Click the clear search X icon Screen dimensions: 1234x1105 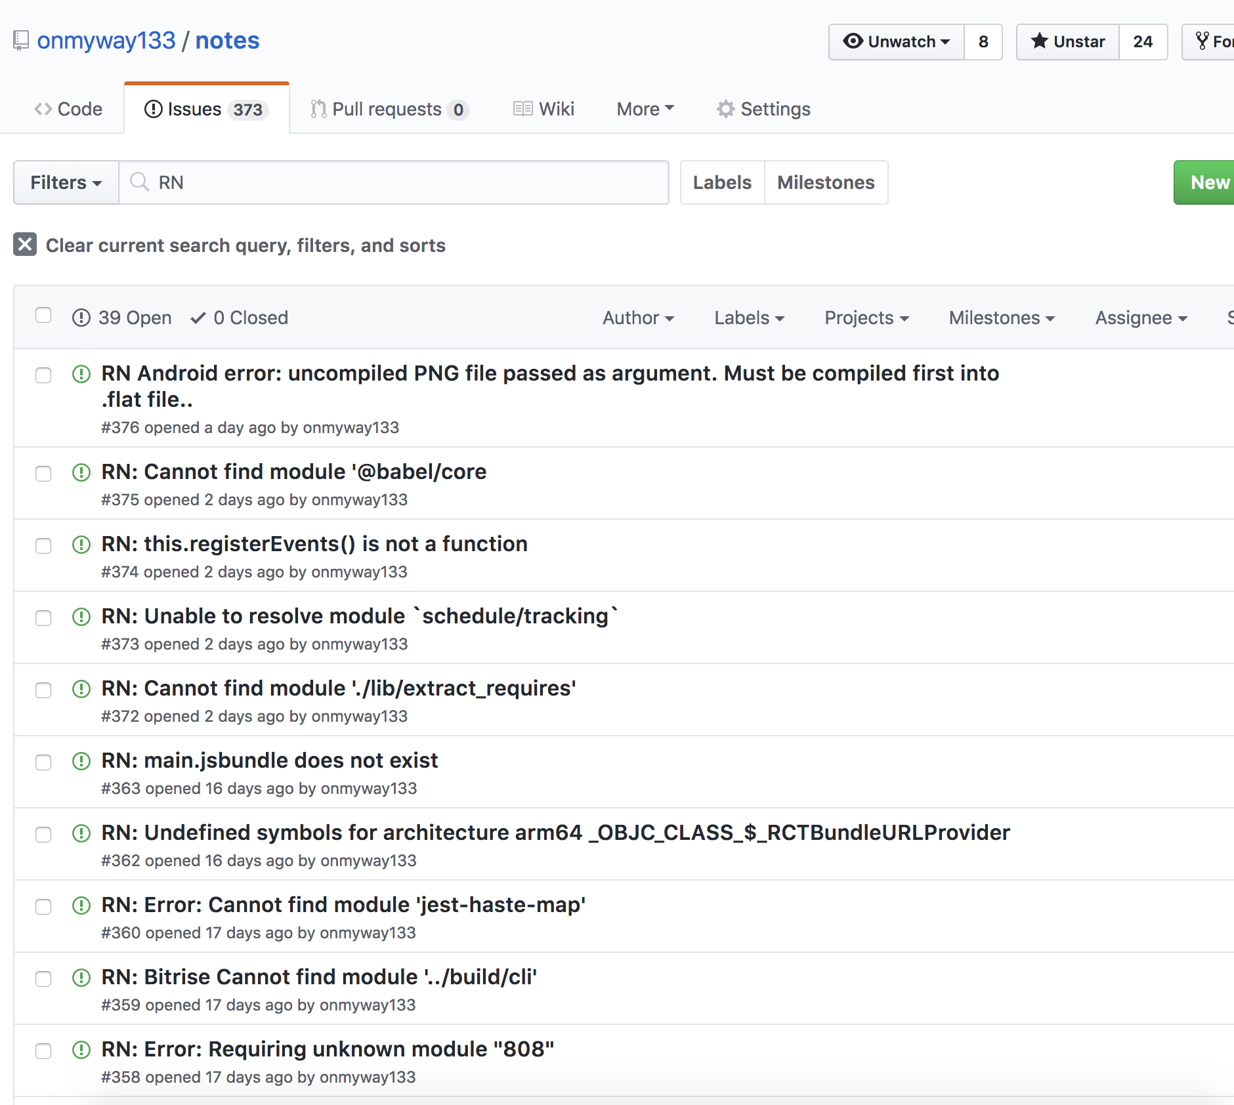pyautogui.click(x=25, y=244)
